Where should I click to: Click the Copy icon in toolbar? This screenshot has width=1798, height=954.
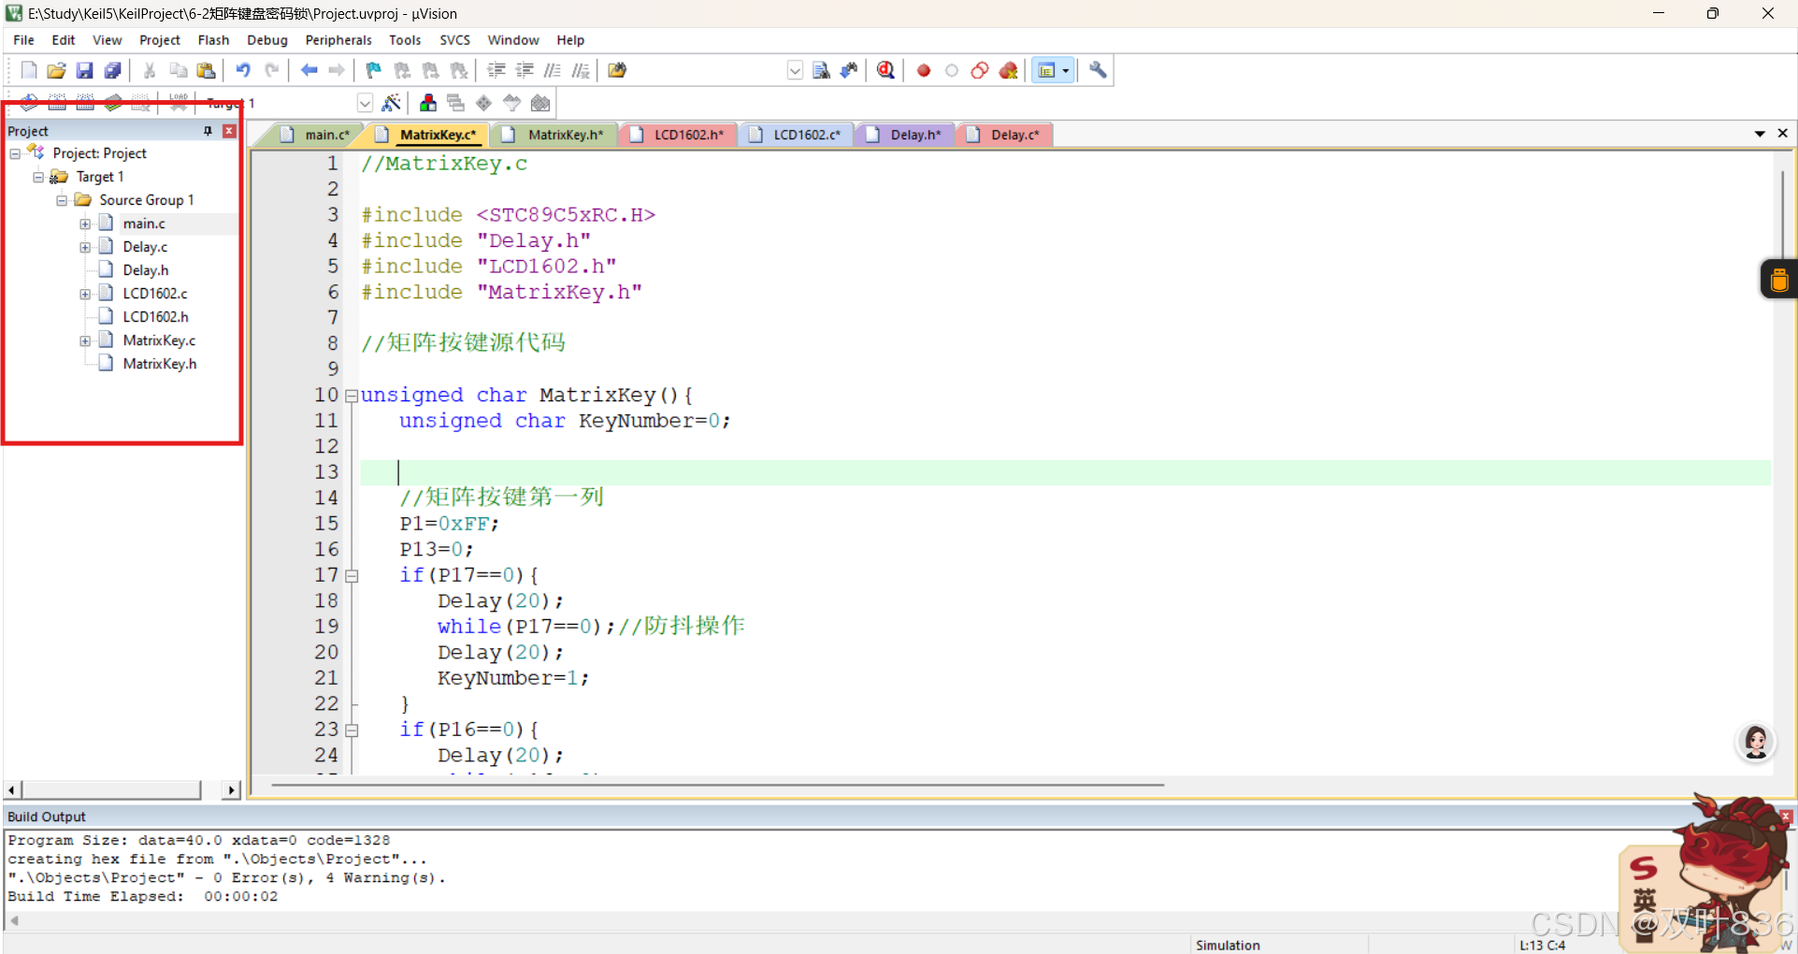pyautogui.click(x=178, y=70)
